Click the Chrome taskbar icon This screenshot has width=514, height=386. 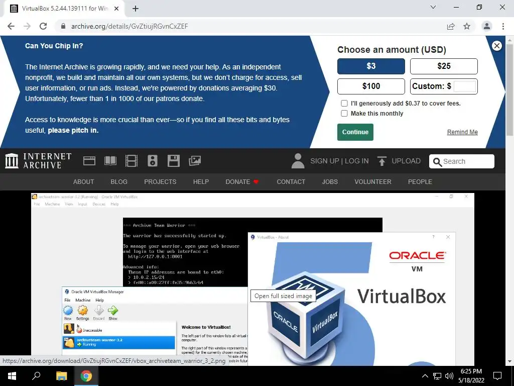[x=86, y=376]
